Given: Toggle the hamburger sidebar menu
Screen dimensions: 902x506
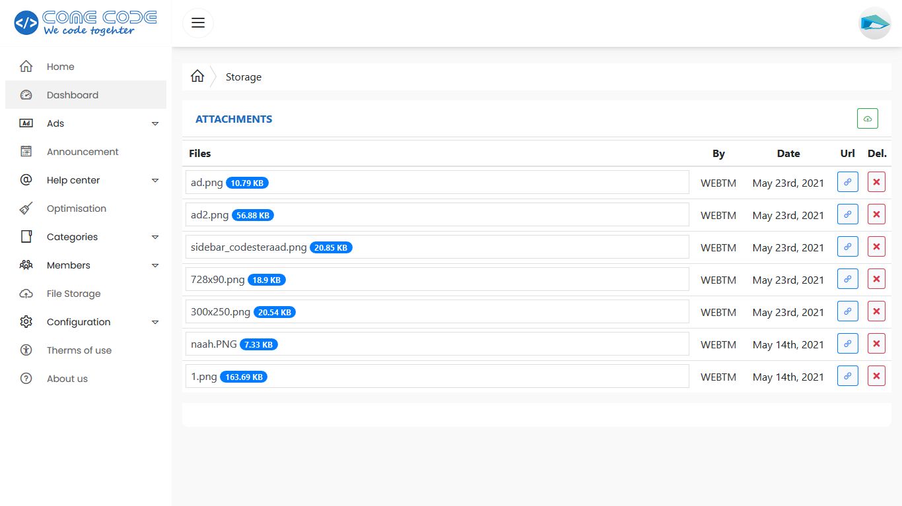Looking at the screenshot, I should (198, 23).
